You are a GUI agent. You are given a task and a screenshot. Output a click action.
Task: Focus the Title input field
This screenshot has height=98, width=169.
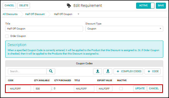[x=44, y=29]
